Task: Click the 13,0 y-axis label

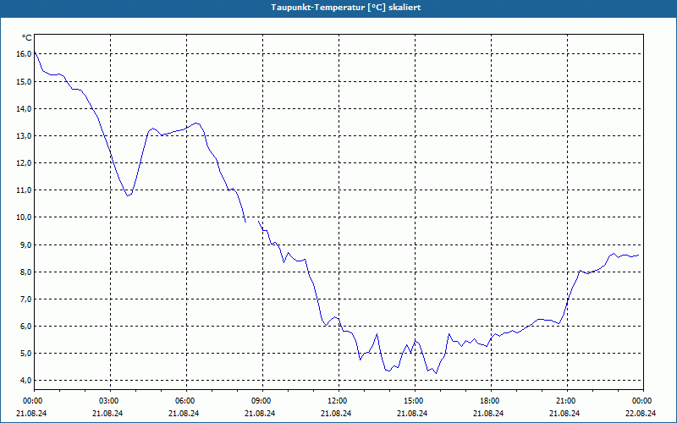Action: point(24,136)
